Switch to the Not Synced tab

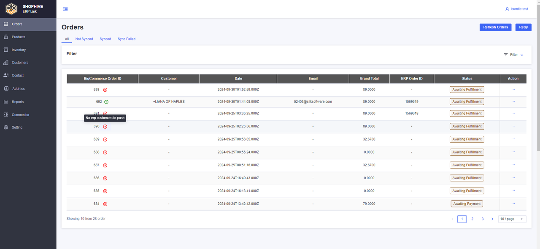tap(84, 39)
